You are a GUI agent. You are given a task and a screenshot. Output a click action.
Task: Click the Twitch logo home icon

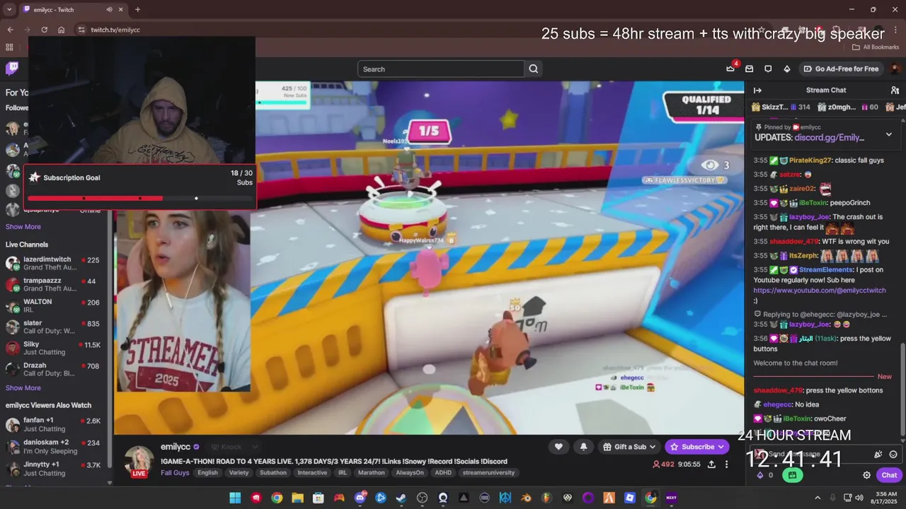point(12,69)
